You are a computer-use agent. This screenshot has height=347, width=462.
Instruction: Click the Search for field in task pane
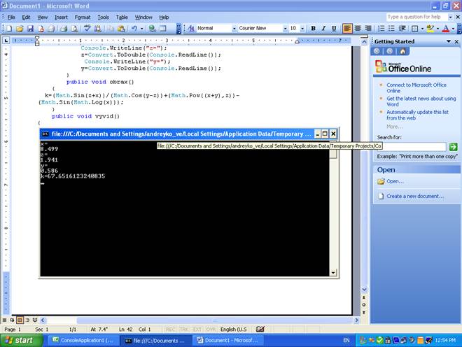coord(412,146)
